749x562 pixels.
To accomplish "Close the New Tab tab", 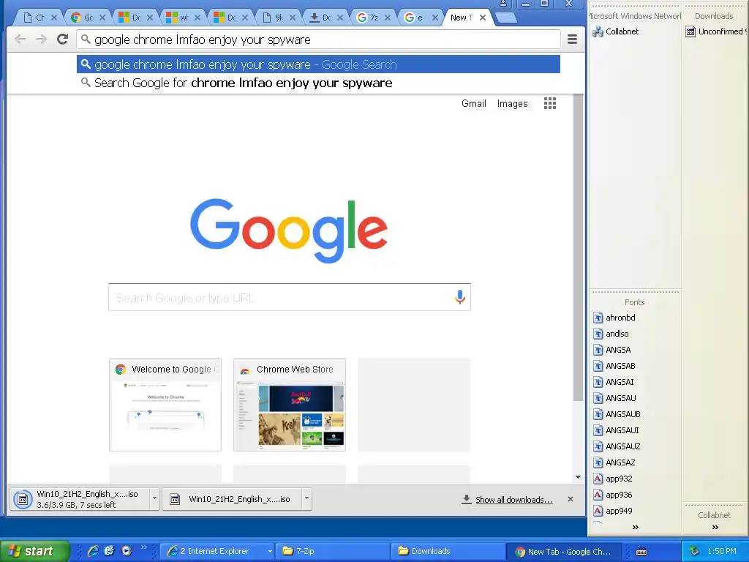I will pyautogui.click(x=483, y=18).
